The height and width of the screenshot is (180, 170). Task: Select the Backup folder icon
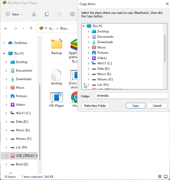tap(57, 44)
